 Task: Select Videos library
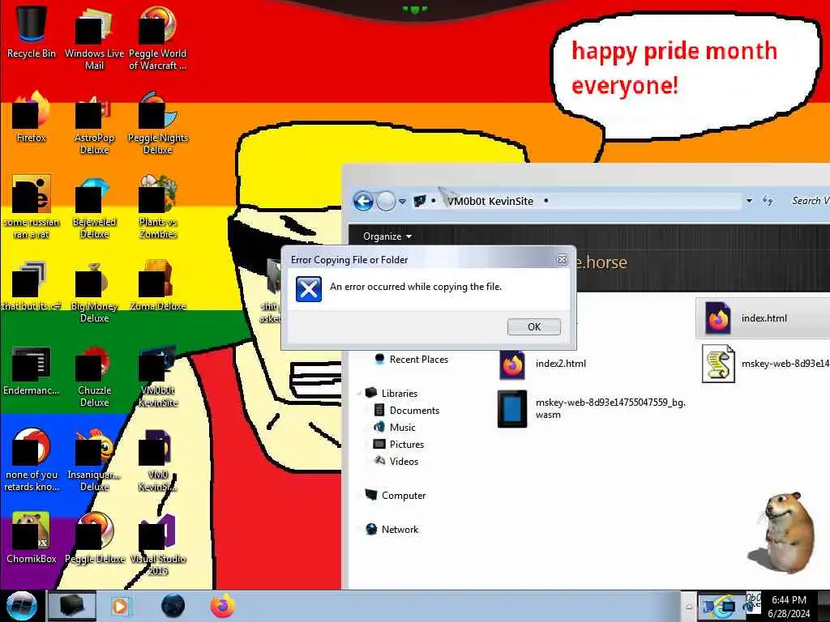pos(396,461)
